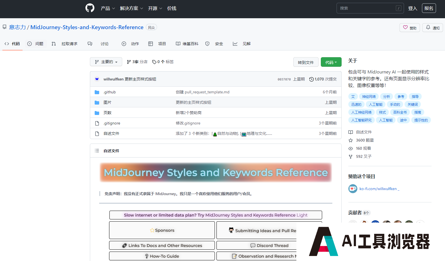445x261 pixels.
Task: Open the 讨论 discussions tab
Action: pos(98,44)
